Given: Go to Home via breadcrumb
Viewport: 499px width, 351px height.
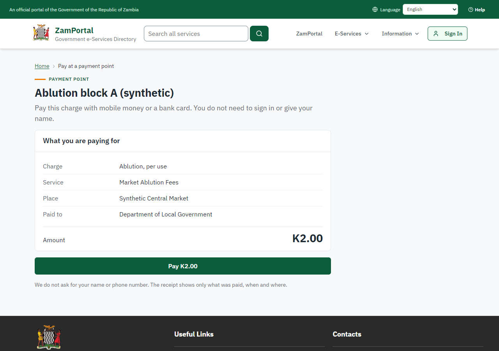Looking at the screenshot, I should (42, 66).
